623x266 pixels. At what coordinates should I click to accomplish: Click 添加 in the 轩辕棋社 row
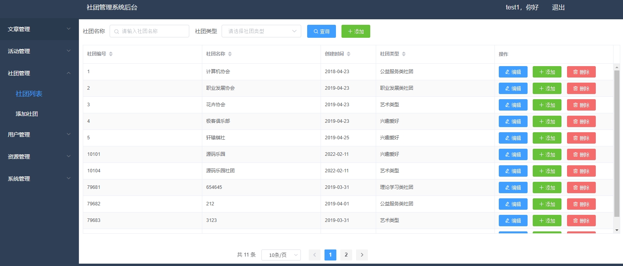(x=547, y=138)
